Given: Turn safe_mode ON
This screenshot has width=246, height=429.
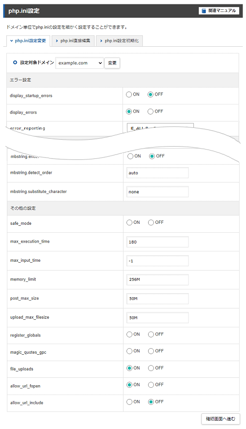Looking at the screenshot, I should tap(129, 223).
